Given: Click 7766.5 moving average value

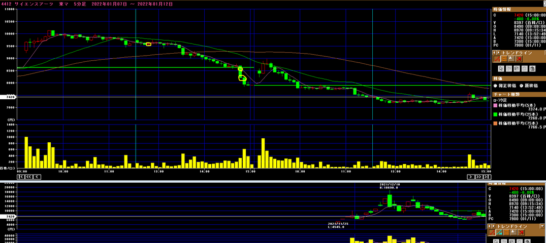Looking at the screenshot, I should (x=536, y=127).
